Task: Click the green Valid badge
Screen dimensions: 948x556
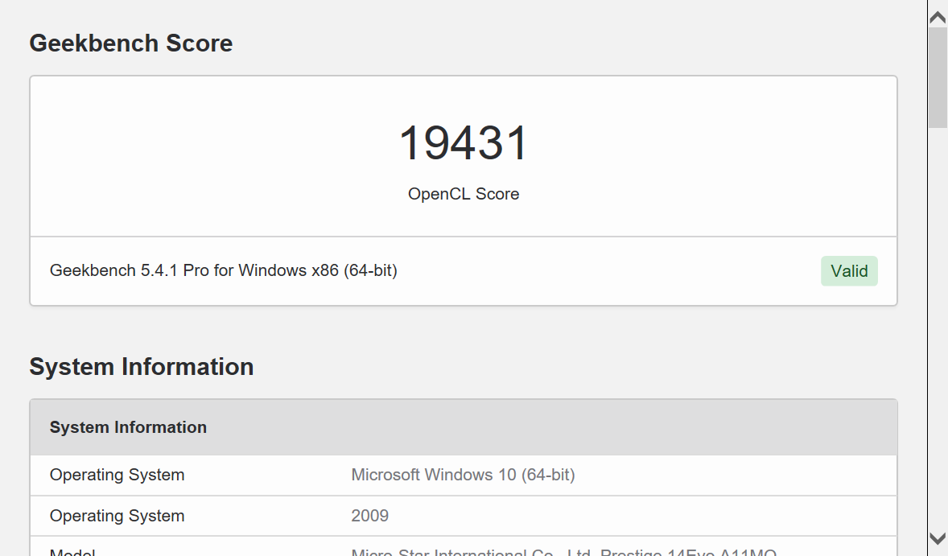Action: tap(849, 271)
